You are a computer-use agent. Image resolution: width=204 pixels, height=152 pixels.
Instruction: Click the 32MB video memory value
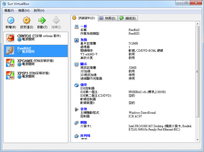133,68
